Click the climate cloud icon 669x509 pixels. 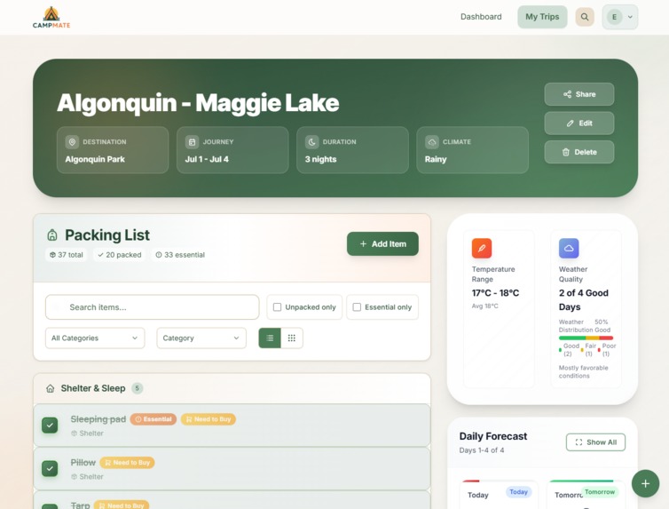click(x=432, y=142)
